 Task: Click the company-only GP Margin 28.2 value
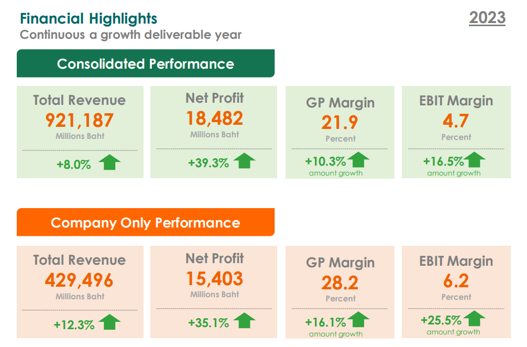pos(340,283)
